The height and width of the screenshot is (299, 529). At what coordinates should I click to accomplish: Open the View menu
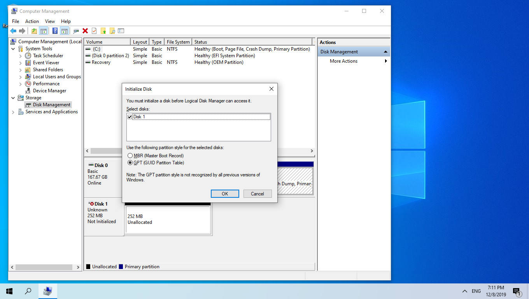point(50,21)
